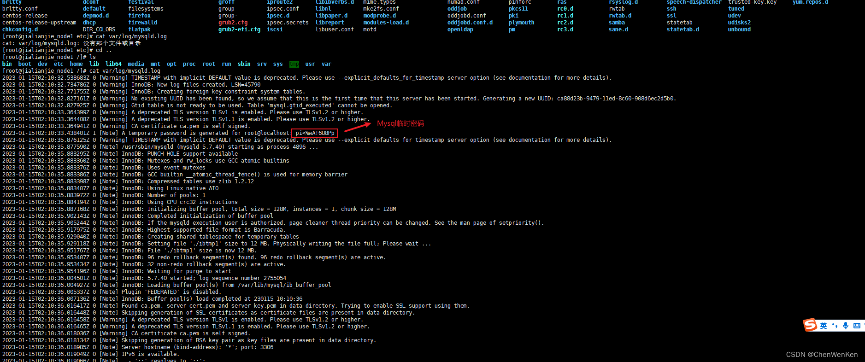Click the 'bin' directory in ls listing
Screen dimensions: 865x362
(7, 64)
